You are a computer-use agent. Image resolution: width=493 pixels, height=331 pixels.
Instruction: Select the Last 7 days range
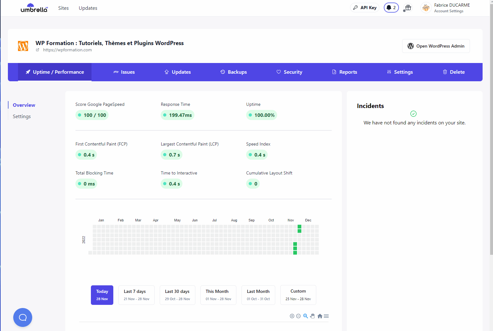click(x=136, y=295)
